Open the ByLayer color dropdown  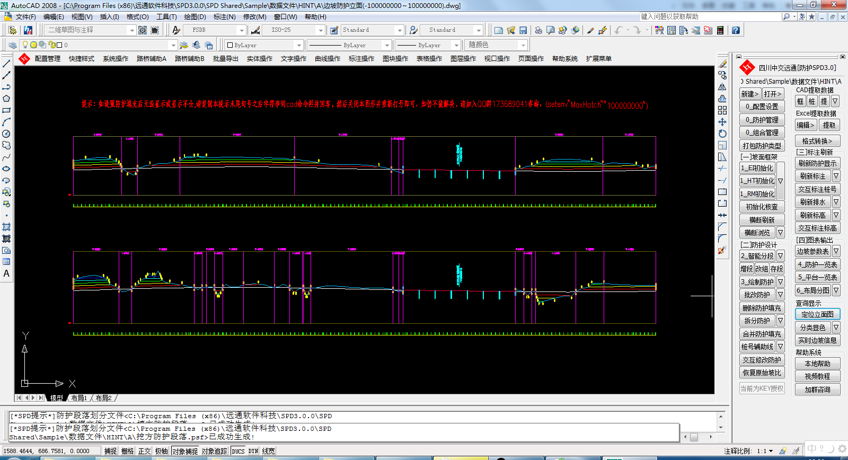click(263, 45)
